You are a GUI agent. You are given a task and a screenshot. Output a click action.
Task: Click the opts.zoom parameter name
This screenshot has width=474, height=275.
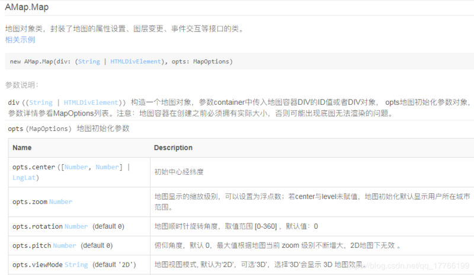tap(30, 202)
